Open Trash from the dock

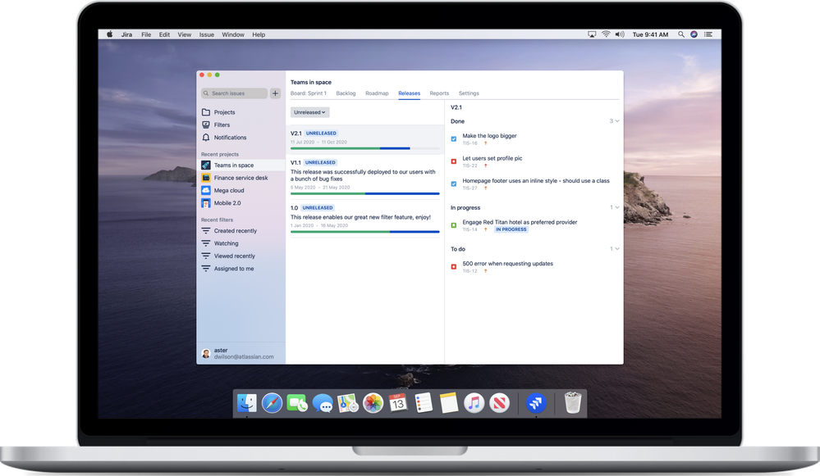coord(573,403)
